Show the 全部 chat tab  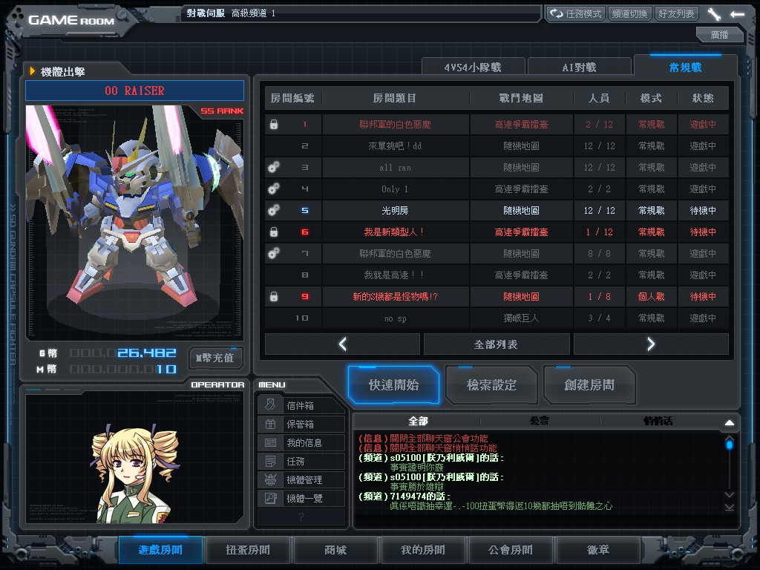click(x=418, y=421)
